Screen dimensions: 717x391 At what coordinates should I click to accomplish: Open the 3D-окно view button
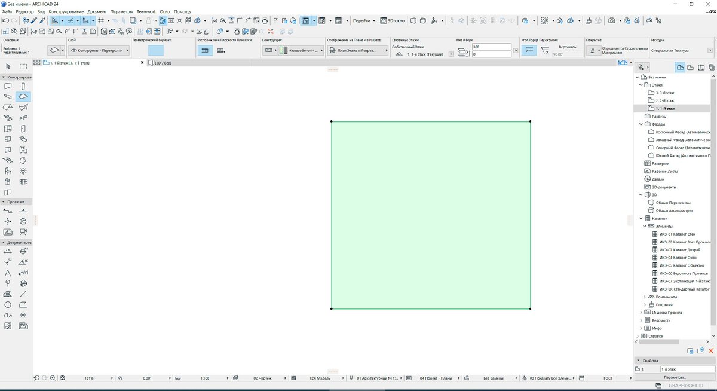click(x=394, y=20)
